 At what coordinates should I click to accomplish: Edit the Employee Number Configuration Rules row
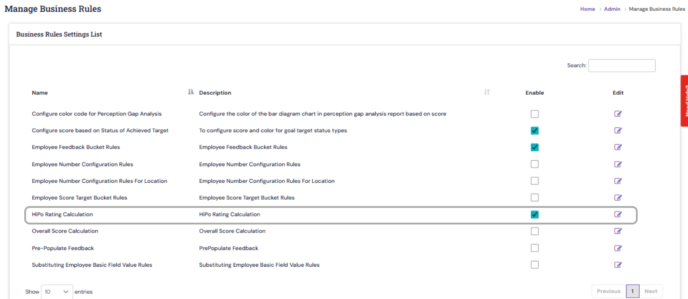point(618,164)
